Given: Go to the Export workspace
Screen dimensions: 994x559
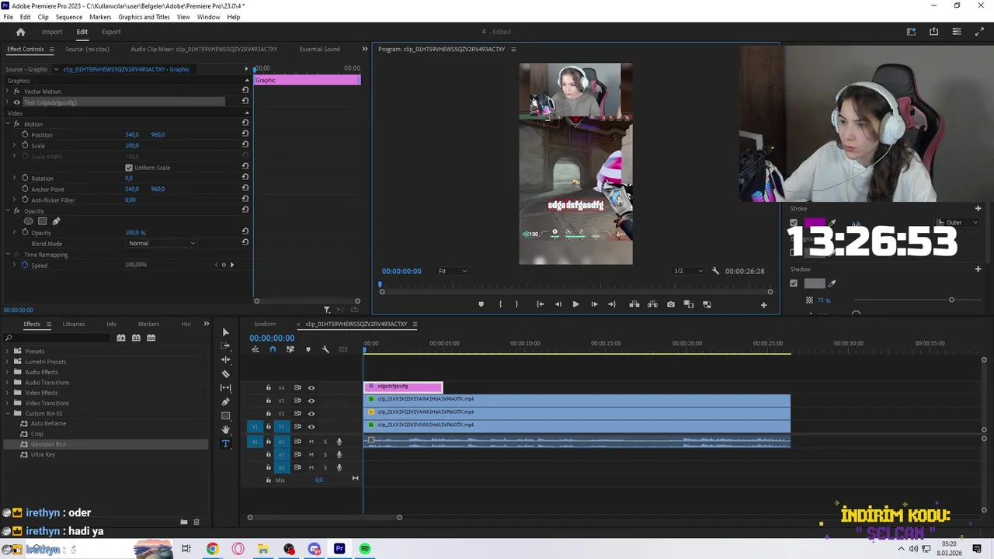Looking at the screenshot, I should (x=111, y=32).
